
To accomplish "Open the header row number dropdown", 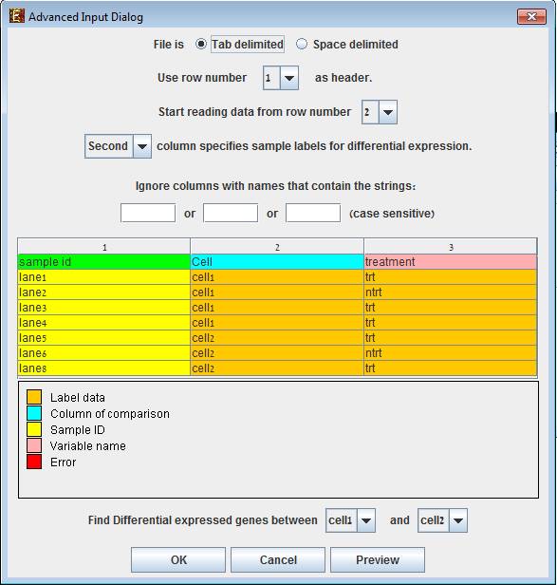I will point(289,78).
